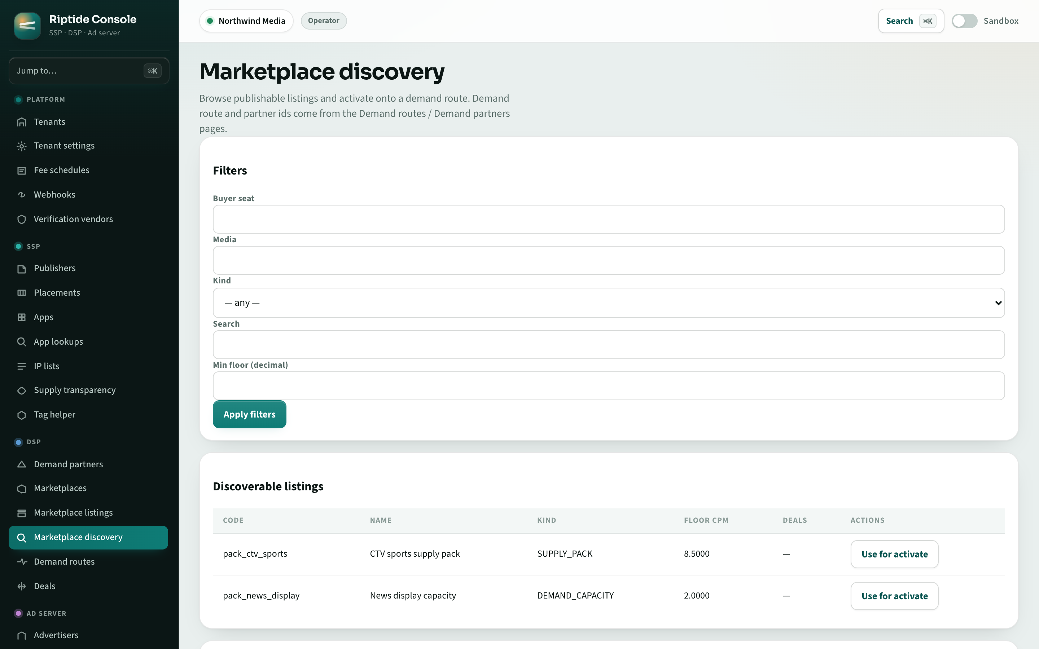
Task: Click the IP lists icon
Action: pos(22,366)
